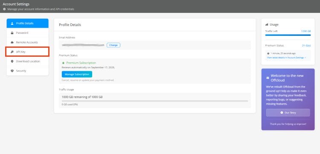
Task: Follow View latest details in Account Settings link
Action: click(x=287, y=58)
